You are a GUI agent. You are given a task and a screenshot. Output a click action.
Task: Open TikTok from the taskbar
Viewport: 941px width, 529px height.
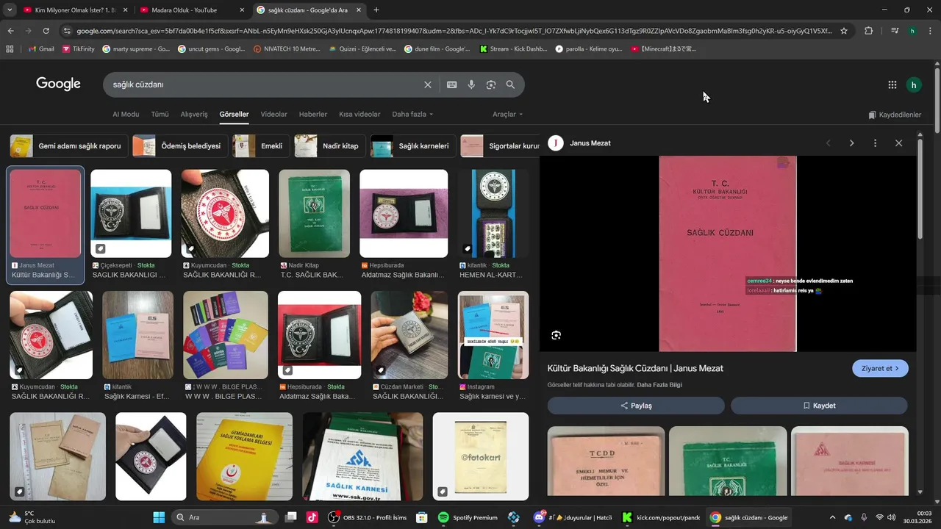(312, 517)
